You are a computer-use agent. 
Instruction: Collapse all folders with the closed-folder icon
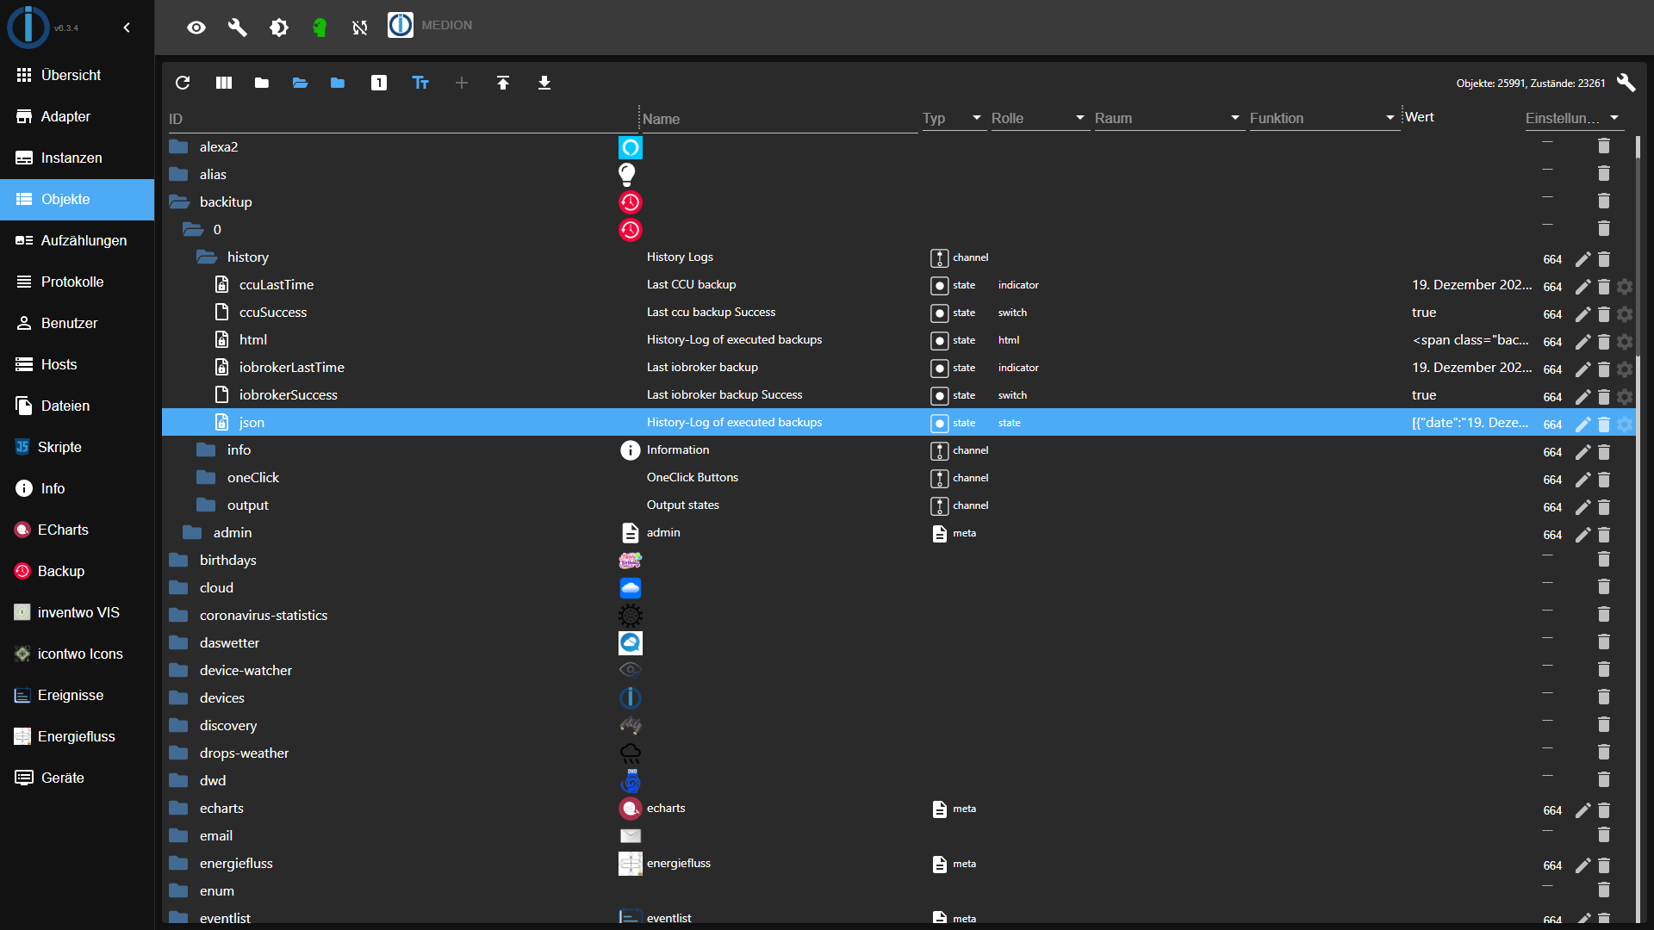coord(262,83)
